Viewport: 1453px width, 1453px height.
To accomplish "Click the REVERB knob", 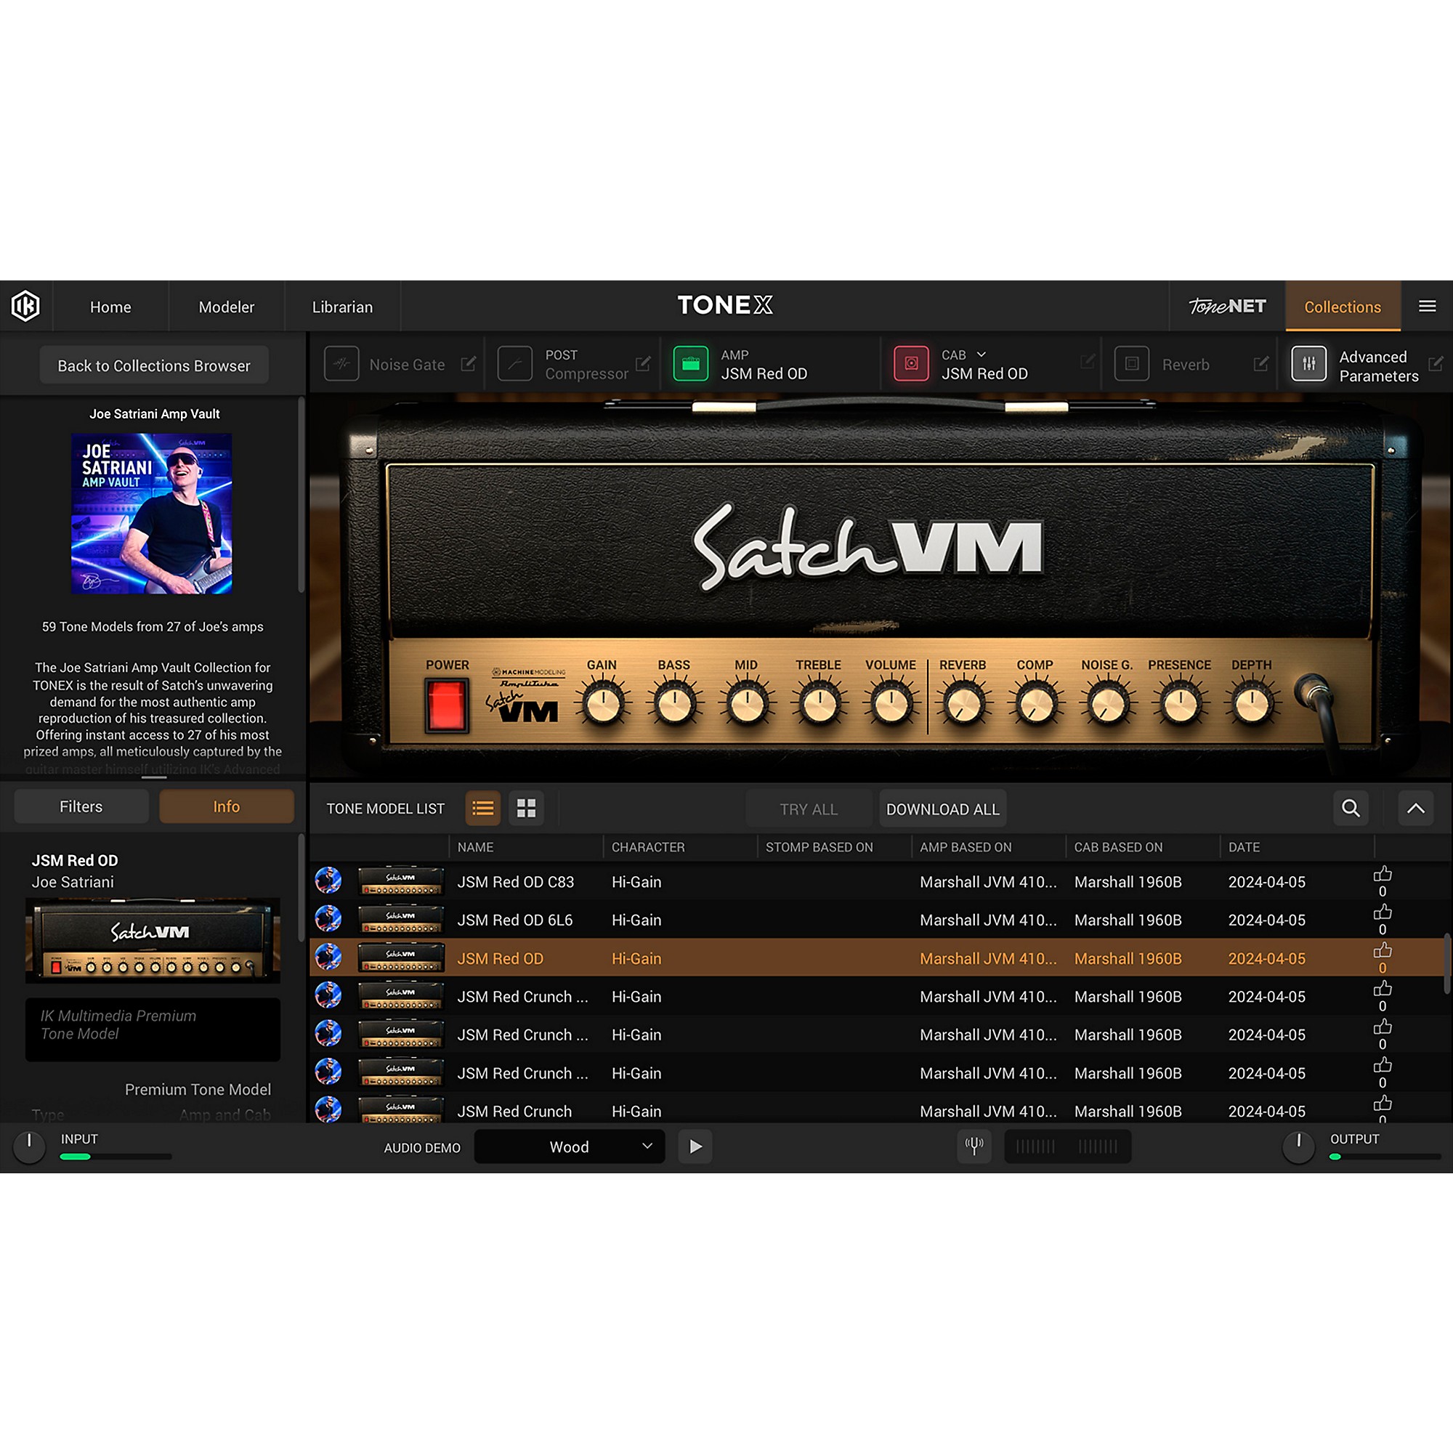I will 963,705.
